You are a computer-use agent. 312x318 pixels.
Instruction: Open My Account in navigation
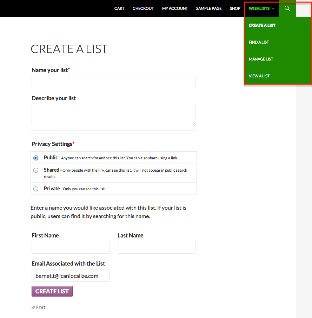[x=175, y=8]
